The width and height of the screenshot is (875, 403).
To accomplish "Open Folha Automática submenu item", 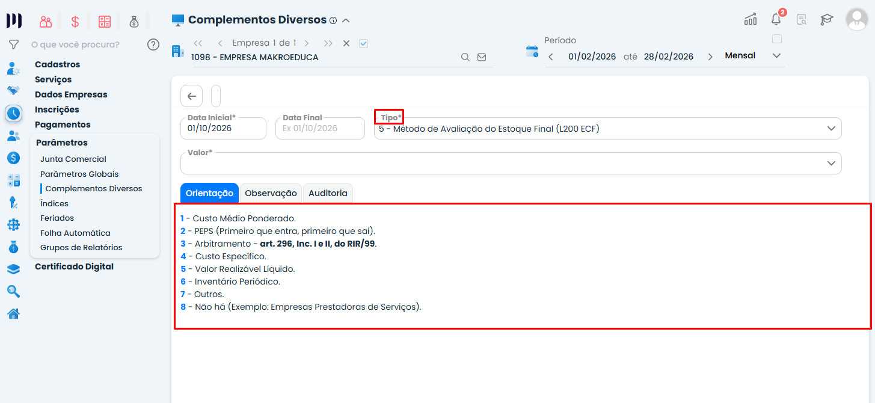I will (75, 233).
